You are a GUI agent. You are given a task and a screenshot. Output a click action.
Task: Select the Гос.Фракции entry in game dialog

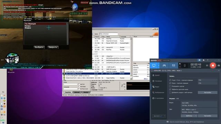pos(45,24)
